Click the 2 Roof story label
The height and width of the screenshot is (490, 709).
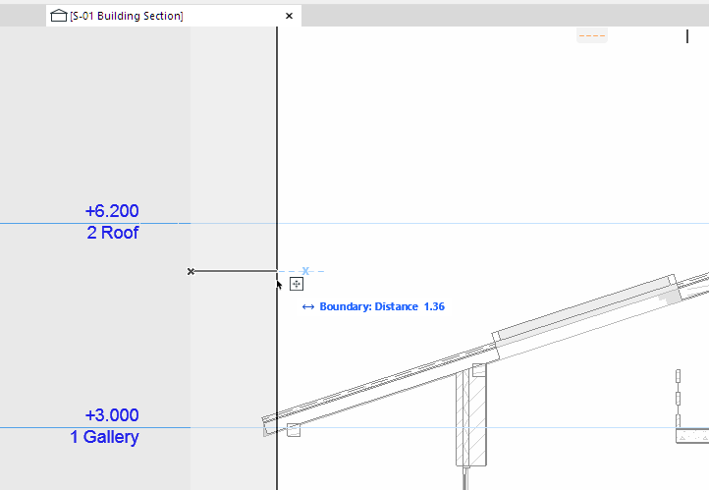coord(113,233)
